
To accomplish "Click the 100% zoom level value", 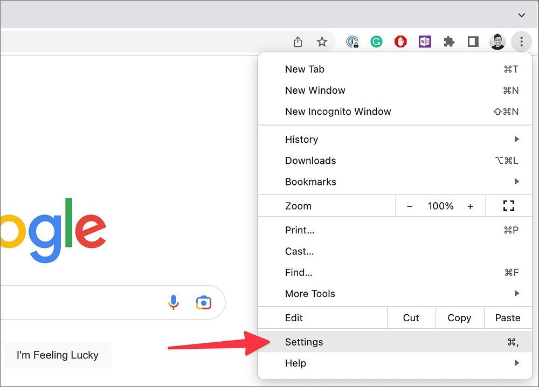I will [441, 206].
